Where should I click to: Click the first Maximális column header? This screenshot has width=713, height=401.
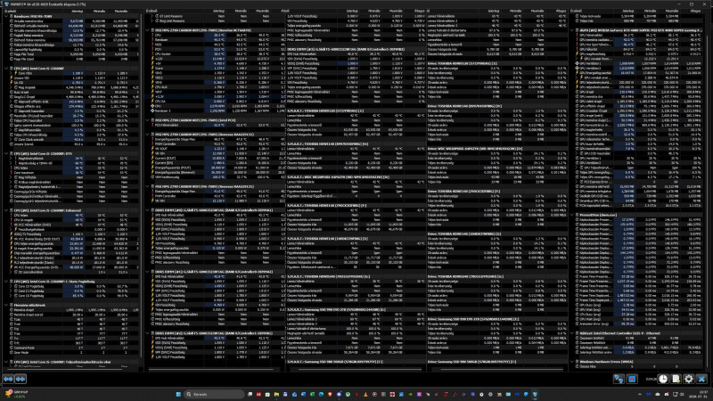coord(120,11)
